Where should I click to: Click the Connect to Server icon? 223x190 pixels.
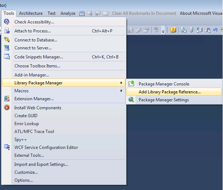coord(7,48)
